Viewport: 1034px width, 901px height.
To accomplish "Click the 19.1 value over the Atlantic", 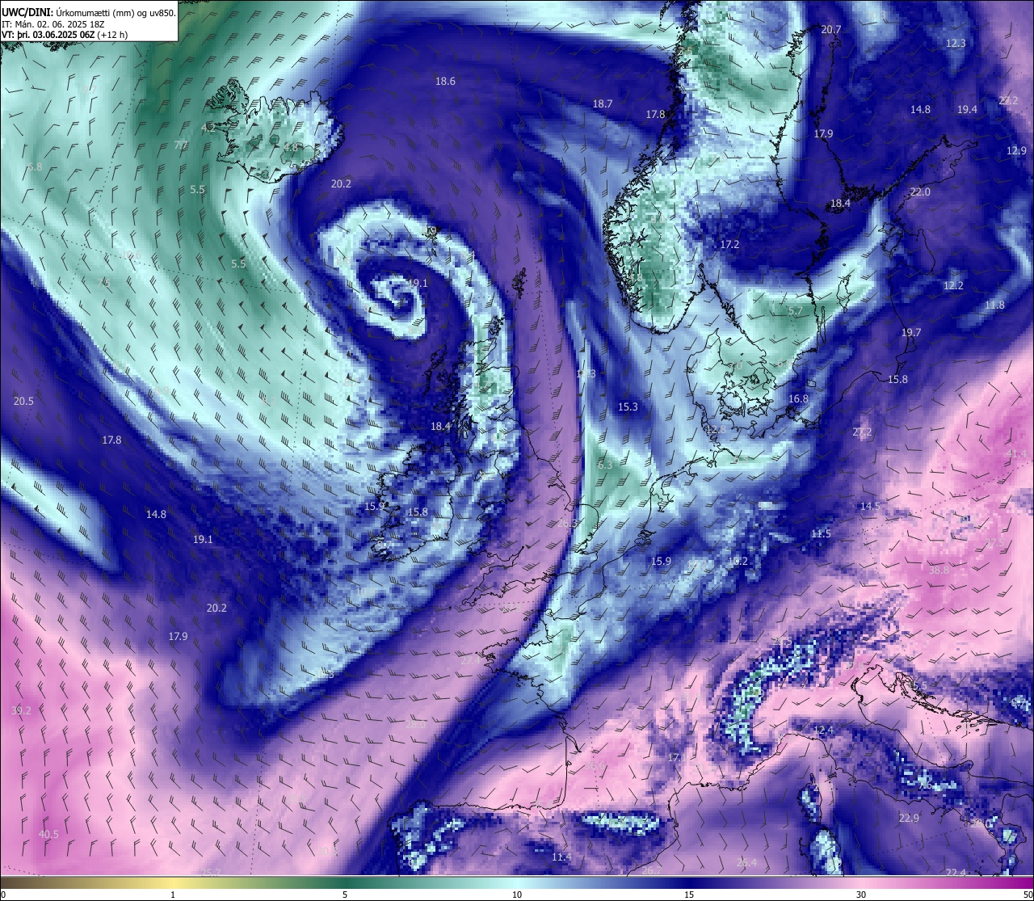I will 203,539.
